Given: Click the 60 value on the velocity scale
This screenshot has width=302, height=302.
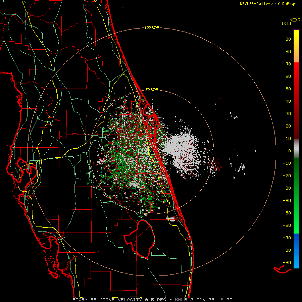Looking at the screenshot, I should pyautogui.click(x=288, y=77).
